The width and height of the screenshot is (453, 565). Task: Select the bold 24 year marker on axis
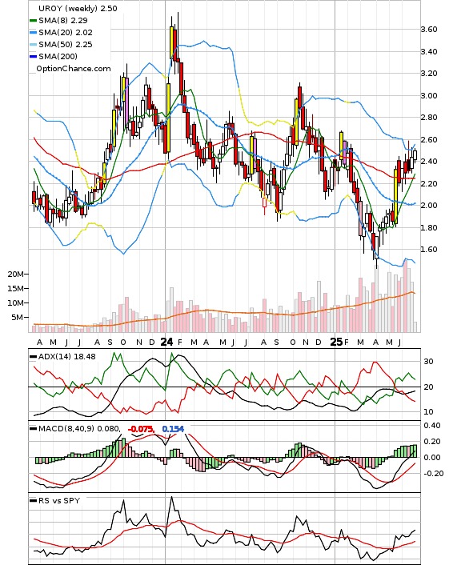pyautogui.click(x=166, y=342)
